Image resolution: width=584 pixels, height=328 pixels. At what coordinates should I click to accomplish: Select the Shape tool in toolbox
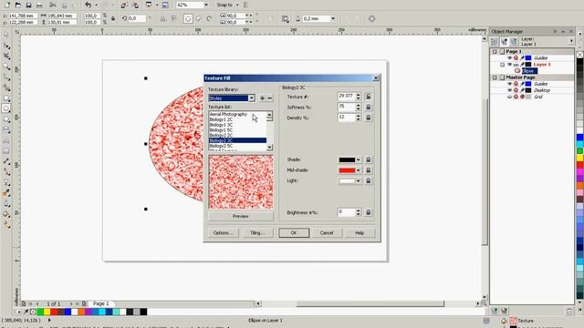point(6,46)
